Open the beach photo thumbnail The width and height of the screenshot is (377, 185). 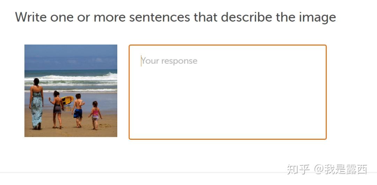pos(71,91)
